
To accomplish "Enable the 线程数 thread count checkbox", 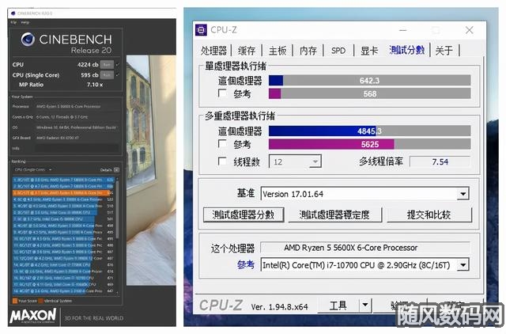I will tap(222, 161).
